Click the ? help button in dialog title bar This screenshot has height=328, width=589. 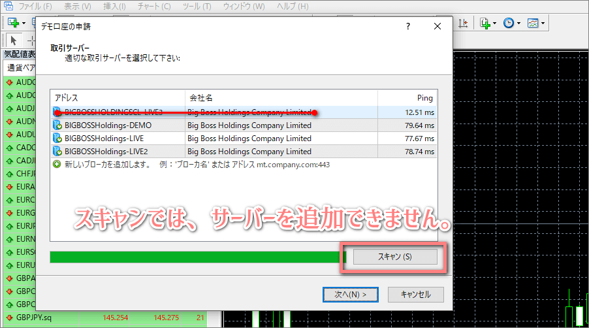pos(408,26)
